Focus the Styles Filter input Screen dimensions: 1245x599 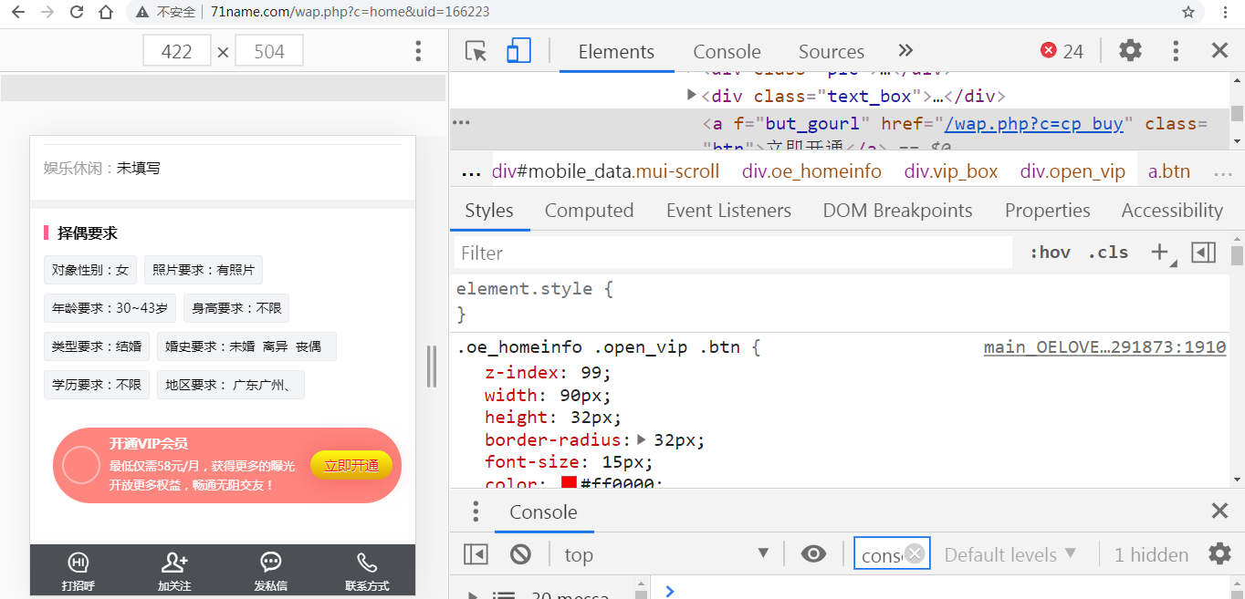733,253
